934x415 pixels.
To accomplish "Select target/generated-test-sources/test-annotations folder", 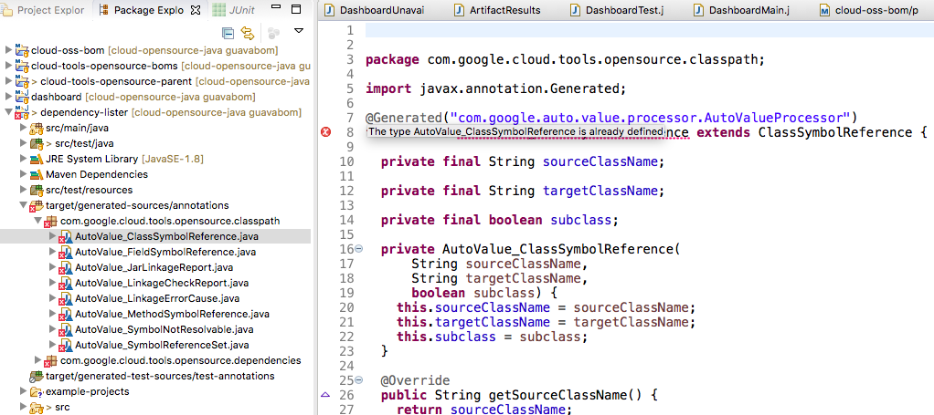I will pos(160,377).
